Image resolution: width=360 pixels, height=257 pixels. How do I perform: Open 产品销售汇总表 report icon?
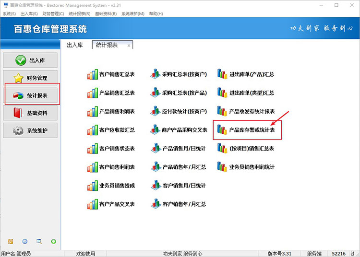pos(92,93)
